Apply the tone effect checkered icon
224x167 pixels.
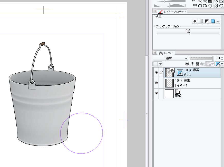tap(201, 22)
